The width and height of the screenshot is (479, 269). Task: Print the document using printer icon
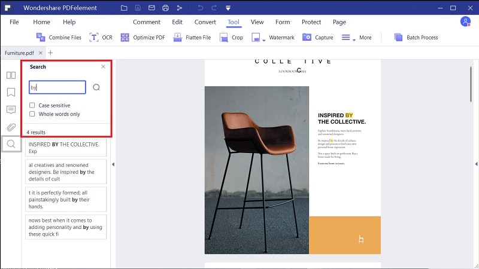coord(166,8)
